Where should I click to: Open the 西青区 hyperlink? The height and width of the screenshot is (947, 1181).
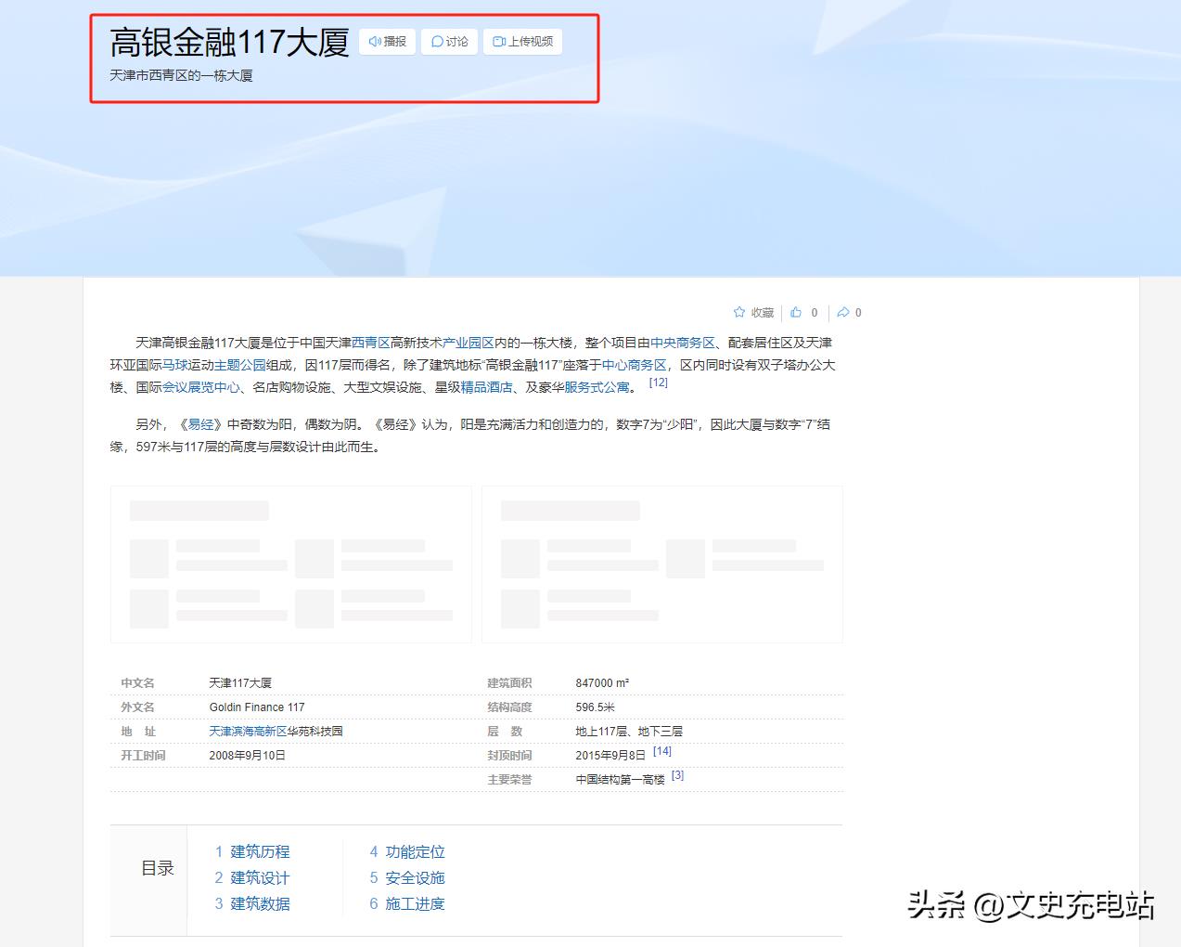tap(370, 343)
